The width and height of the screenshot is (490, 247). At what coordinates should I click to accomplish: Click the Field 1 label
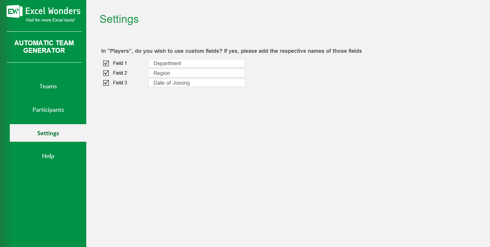pyautogui.click(x=120, y=63)
